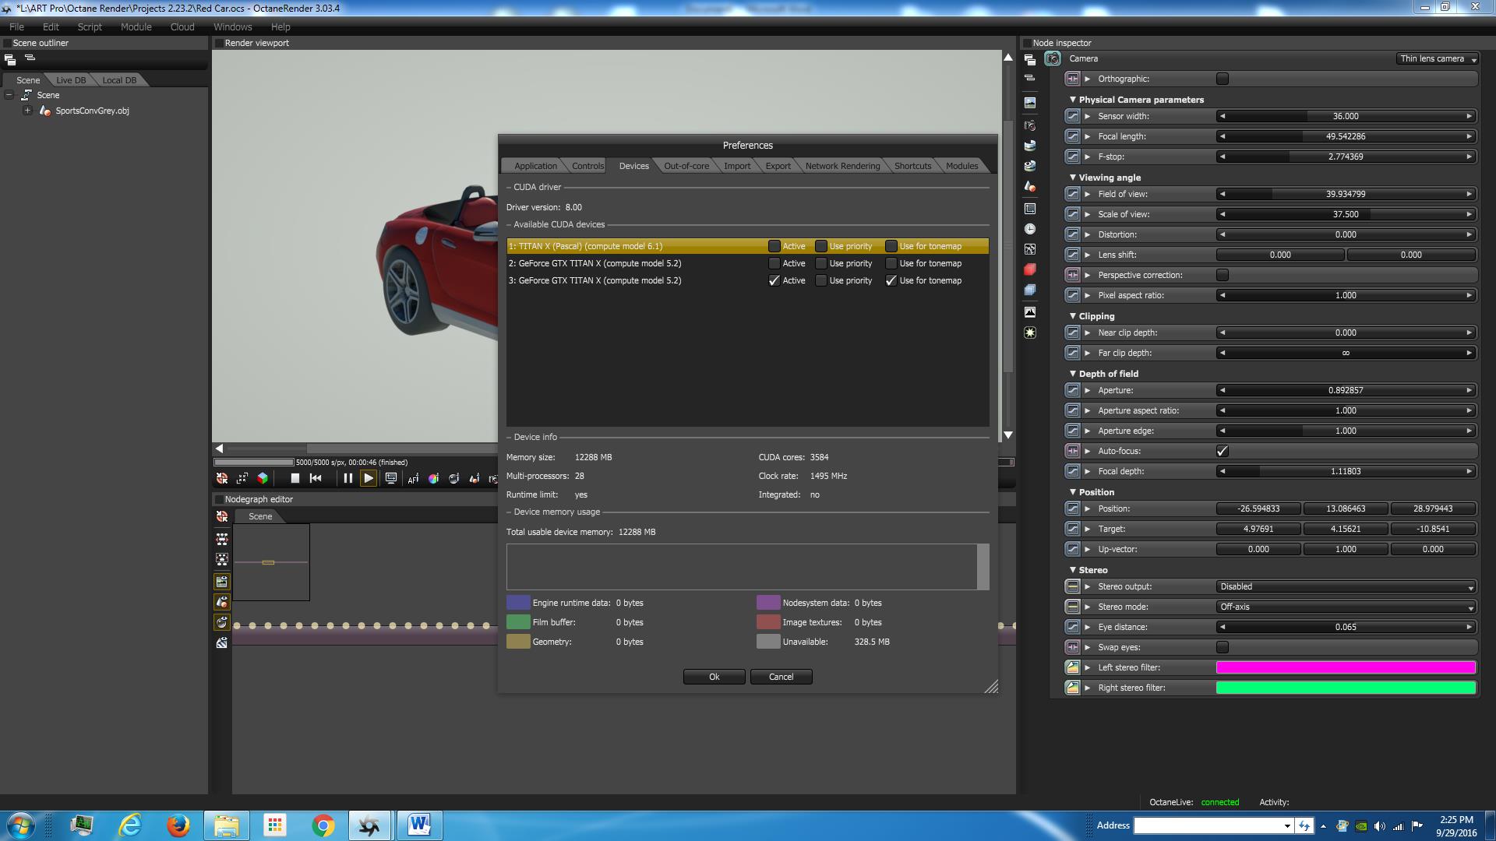Toggle the Auto-focus checkbox
Screen dimensions: 1496x841
(x=1222, y=451)
